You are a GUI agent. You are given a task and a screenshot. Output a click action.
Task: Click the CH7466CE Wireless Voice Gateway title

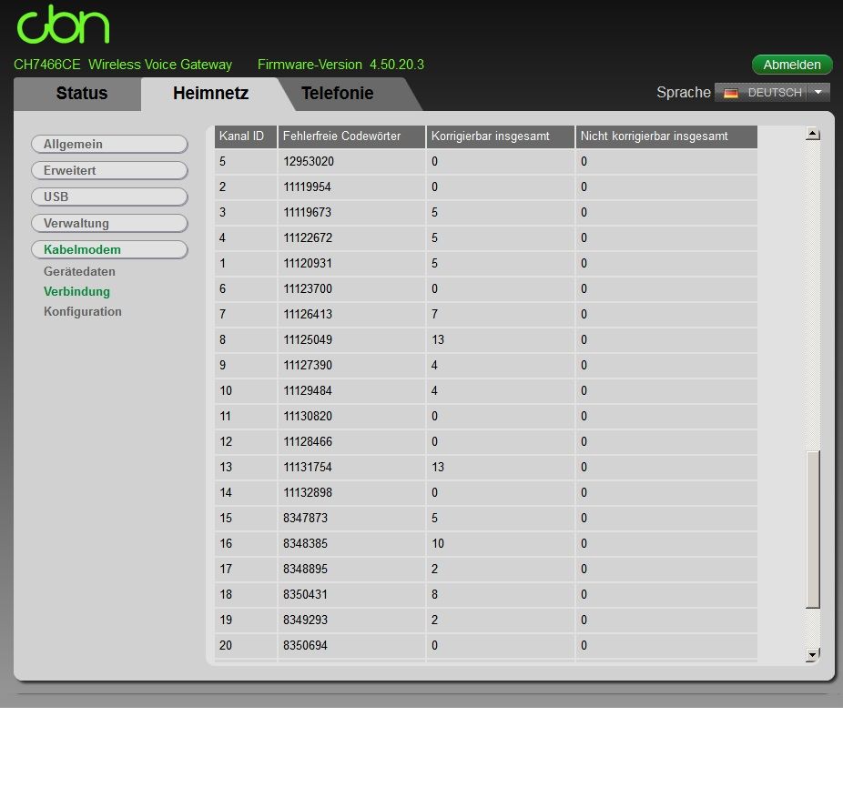click(x=123, y=65)
